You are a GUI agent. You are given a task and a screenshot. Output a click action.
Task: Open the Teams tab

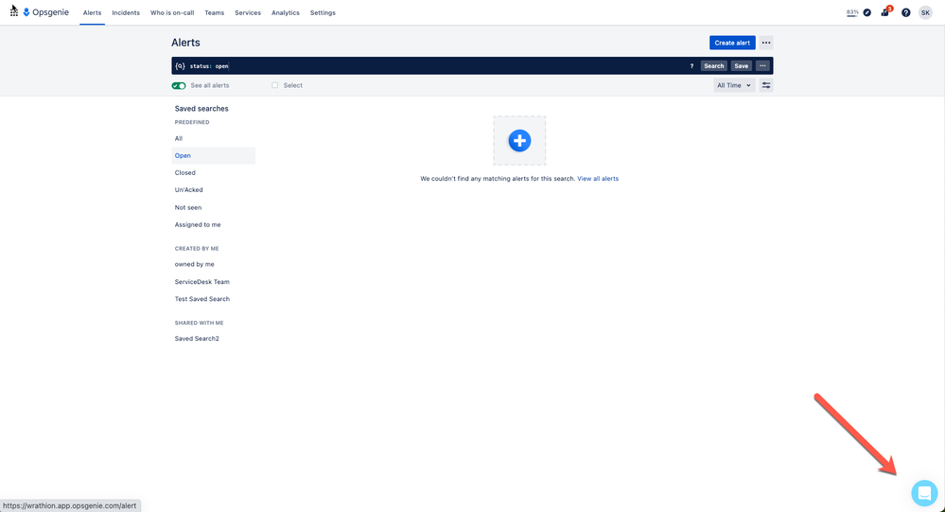(x=215, y=12)
